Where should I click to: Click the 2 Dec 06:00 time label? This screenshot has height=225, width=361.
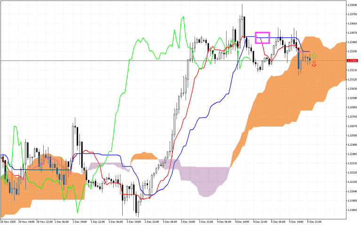tap(116, 222)
